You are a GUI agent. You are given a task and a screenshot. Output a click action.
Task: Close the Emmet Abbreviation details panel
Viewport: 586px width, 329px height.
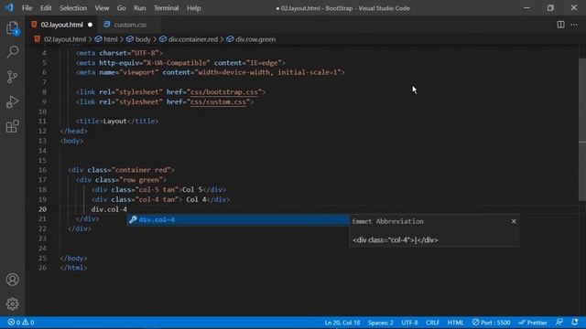(x=514, y=221)
